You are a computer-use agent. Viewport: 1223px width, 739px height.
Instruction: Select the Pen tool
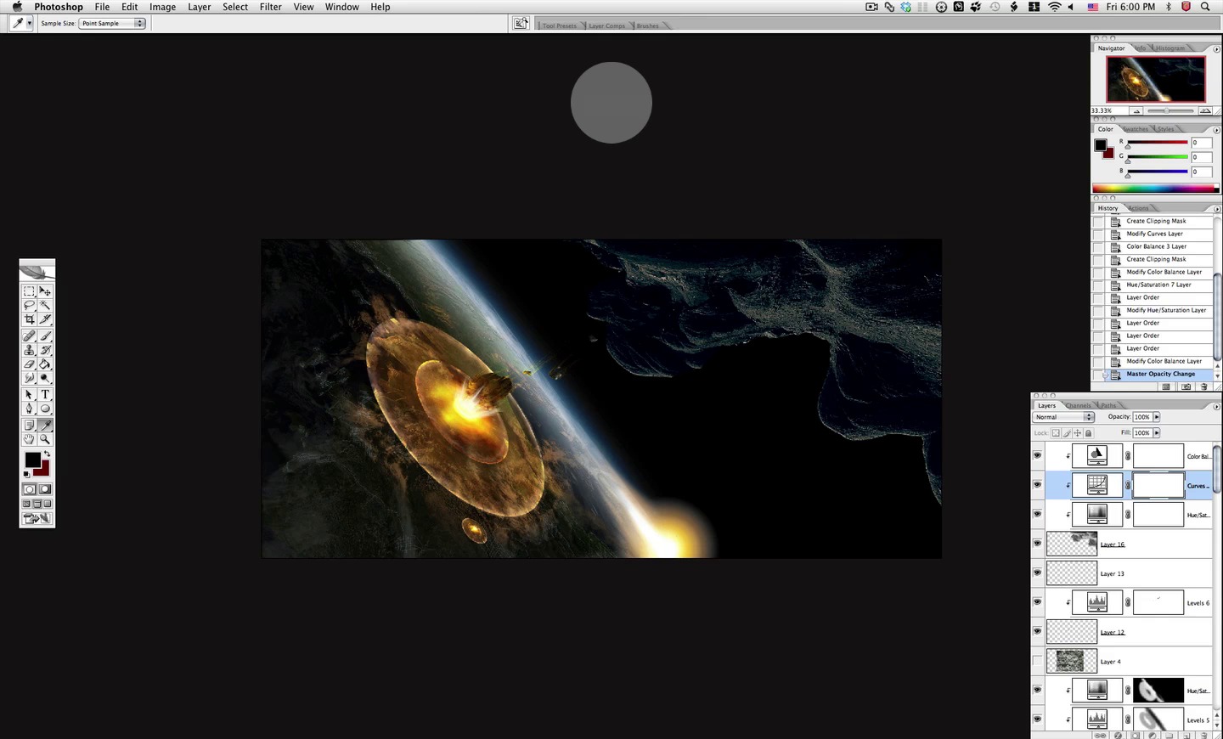[29, 409]
